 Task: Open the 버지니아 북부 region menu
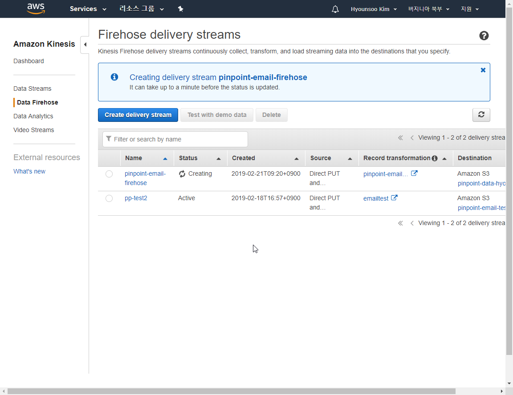pyautogui.click(x=428, y=9)
